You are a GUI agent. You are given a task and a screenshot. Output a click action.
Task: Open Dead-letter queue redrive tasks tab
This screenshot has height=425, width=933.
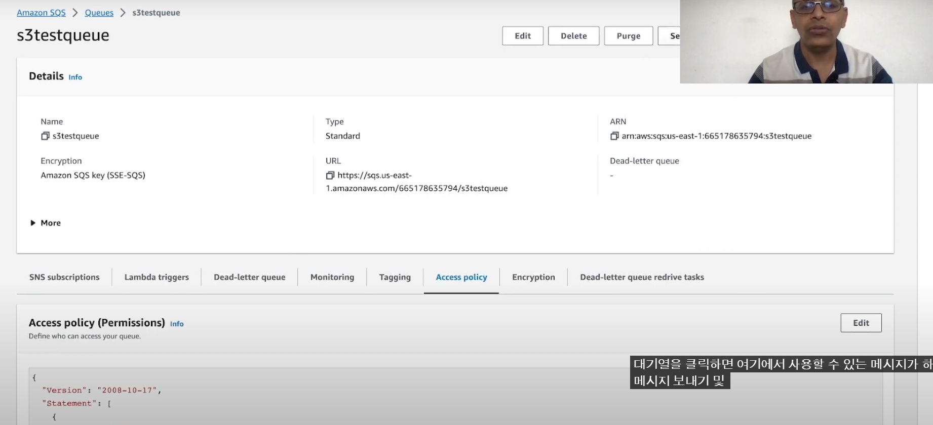pyautogui.click(x=642, y=277)
